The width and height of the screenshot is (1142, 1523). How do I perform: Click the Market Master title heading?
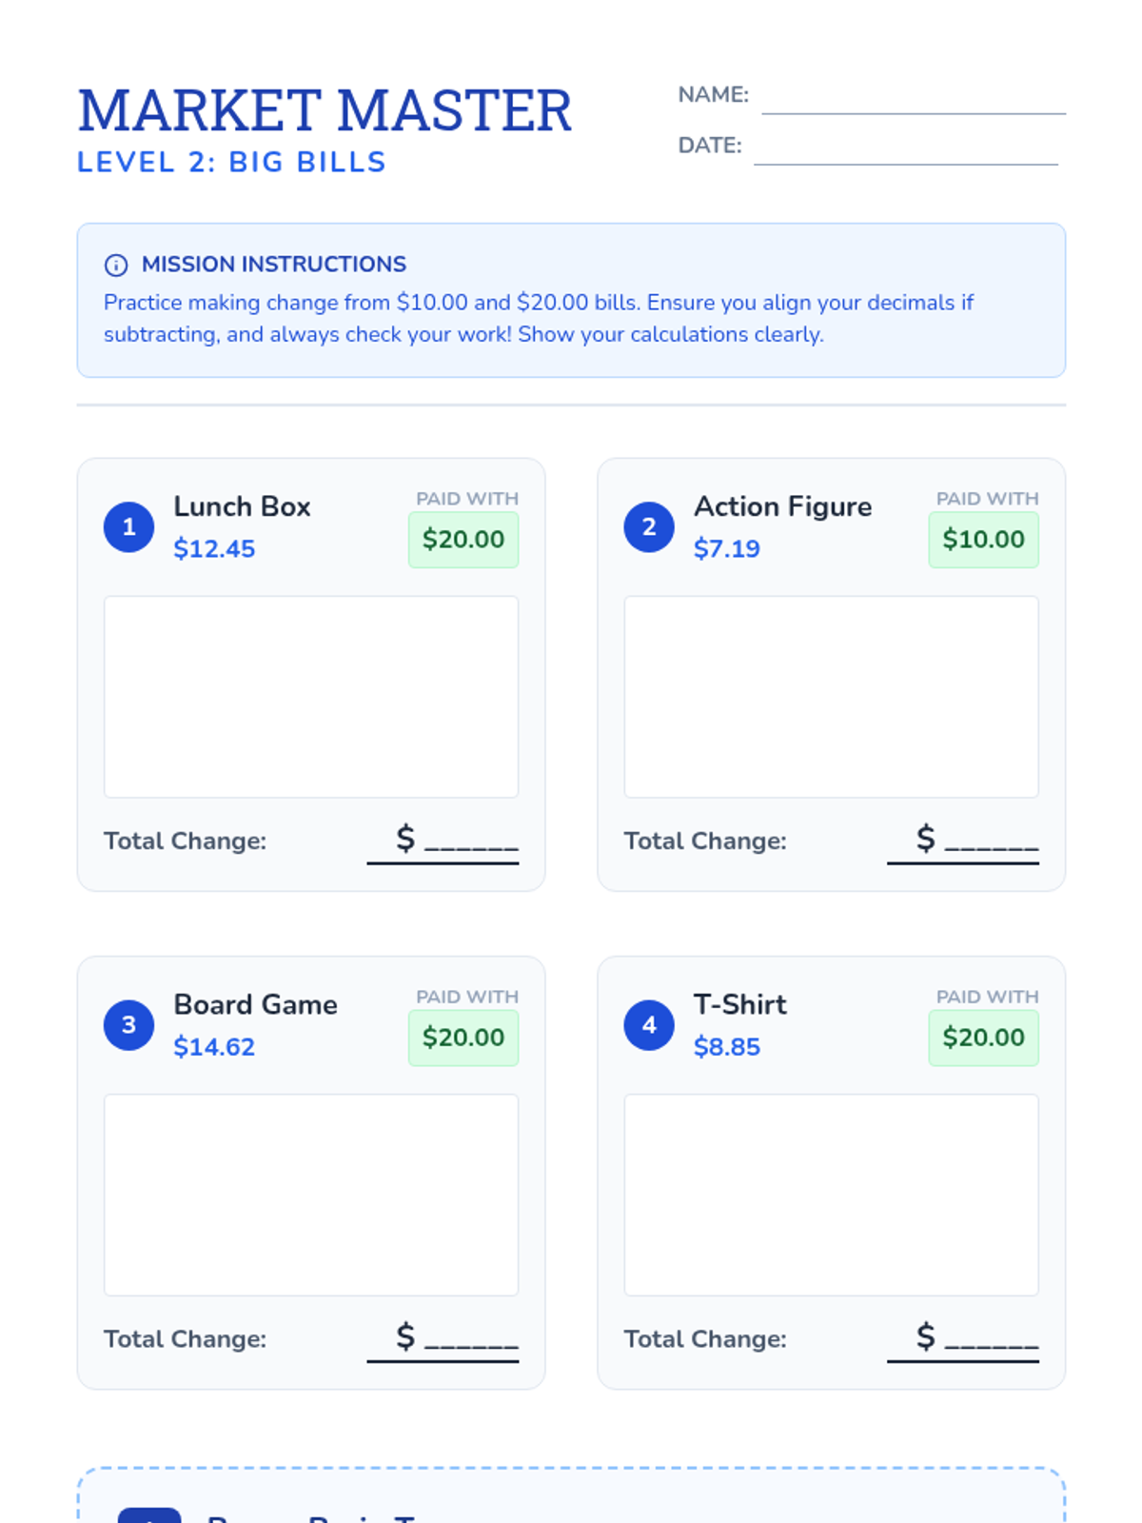[325, 110]
